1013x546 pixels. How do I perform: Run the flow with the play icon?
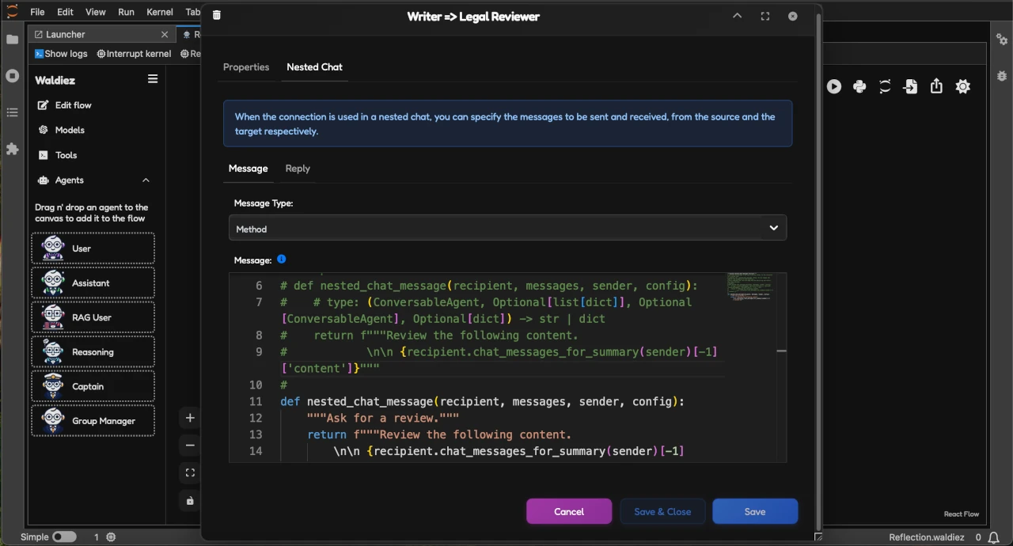click(x=833, y=86)
